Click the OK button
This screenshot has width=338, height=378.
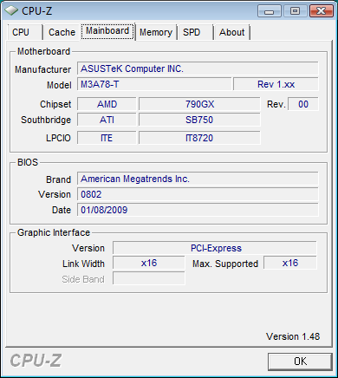pos(300,362)
